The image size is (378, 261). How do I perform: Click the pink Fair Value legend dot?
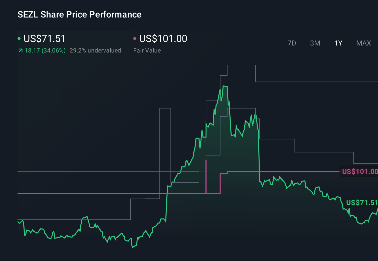tap(135, 38)
